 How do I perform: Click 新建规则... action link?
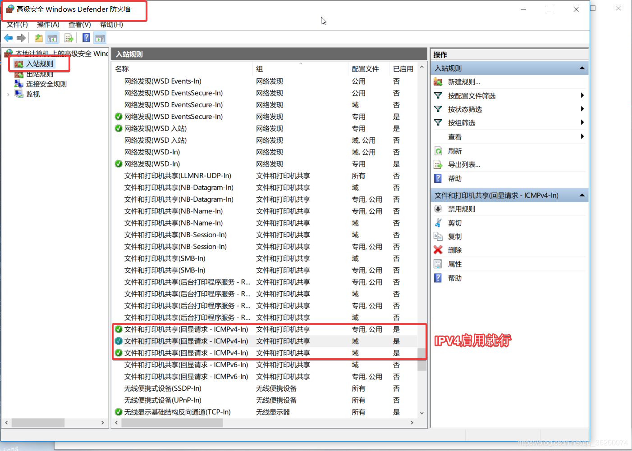point(464,81)
